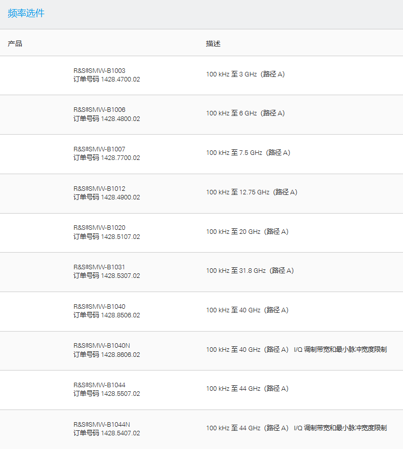The height and width of the screenshot is (449, 403).
Task: Click the description text in the 1428.5507.02 row
Action: [x=248, y=389]
